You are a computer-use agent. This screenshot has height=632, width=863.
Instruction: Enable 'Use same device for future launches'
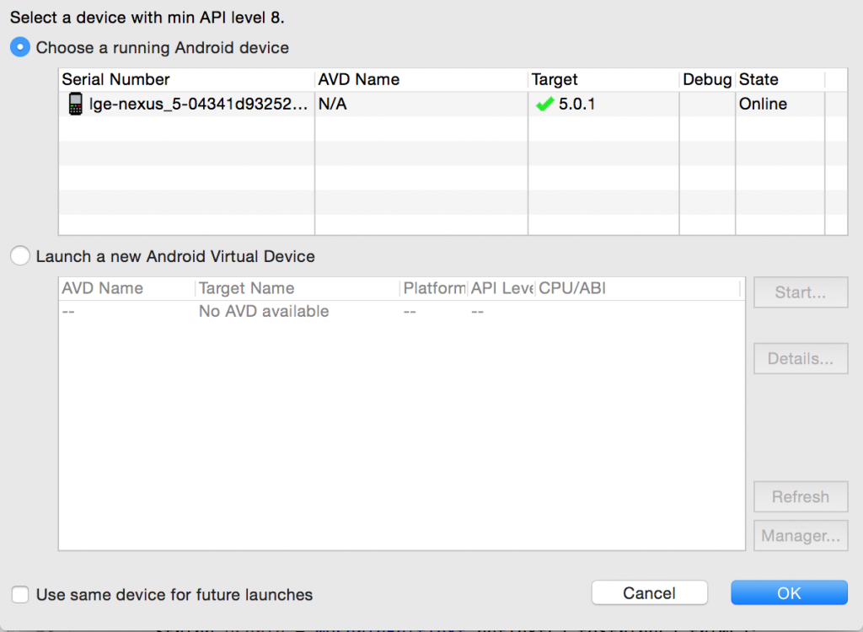[21, 595]
